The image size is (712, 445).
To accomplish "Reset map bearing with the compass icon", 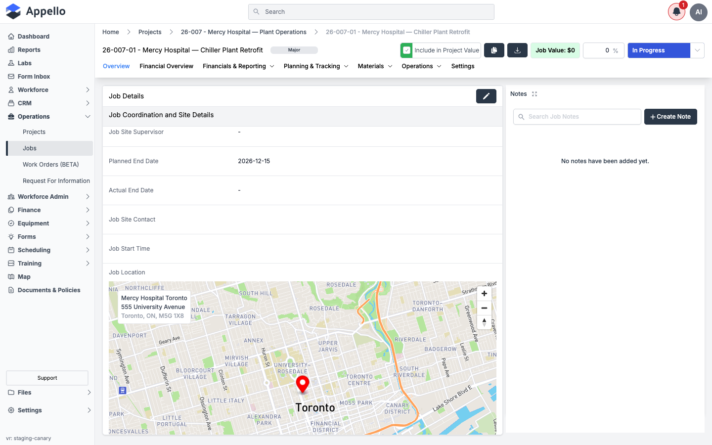I will [x=484, y=322].
